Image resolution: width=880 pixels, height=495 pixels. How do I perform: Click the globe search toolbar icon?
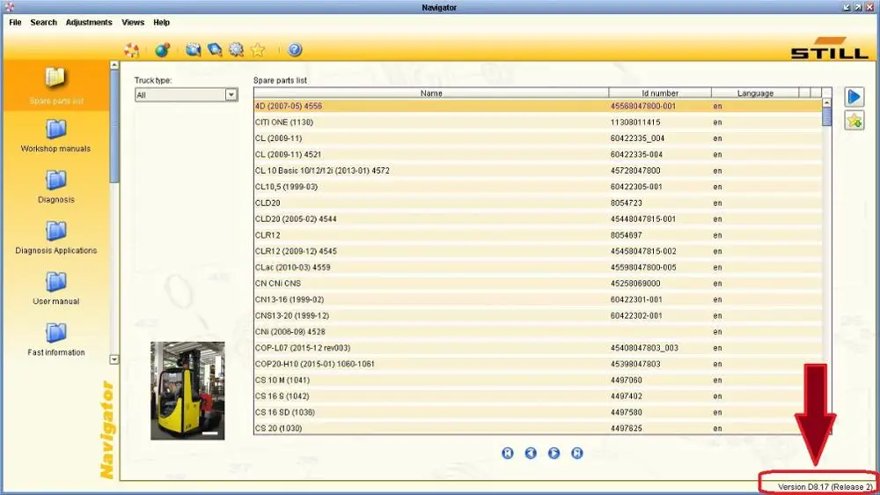193,50
